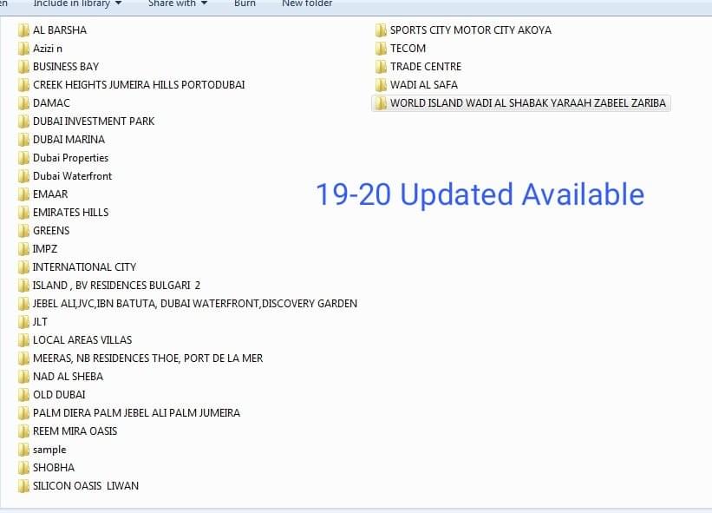Select the folder name GREENS
The image size is (712, 513).
pyautogui.click(x=51, y=231)
